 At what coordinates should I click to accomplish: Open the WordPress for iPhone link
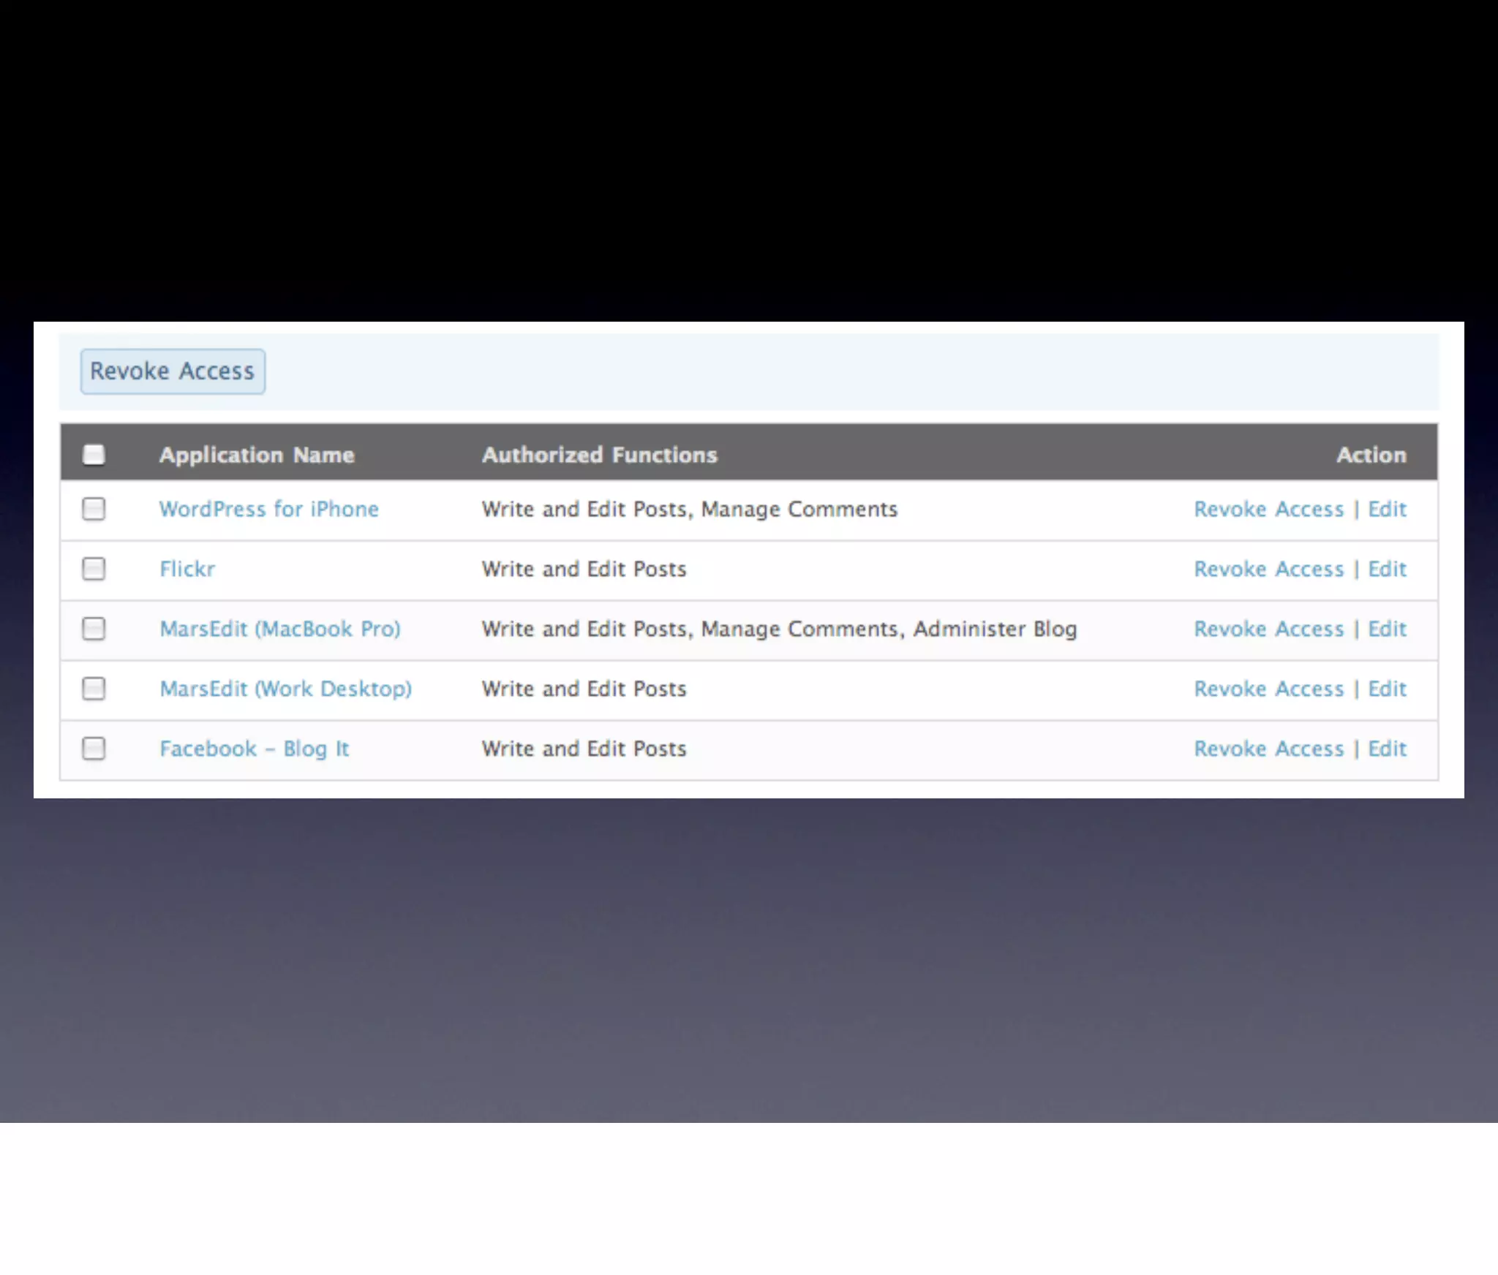[269, 509]
